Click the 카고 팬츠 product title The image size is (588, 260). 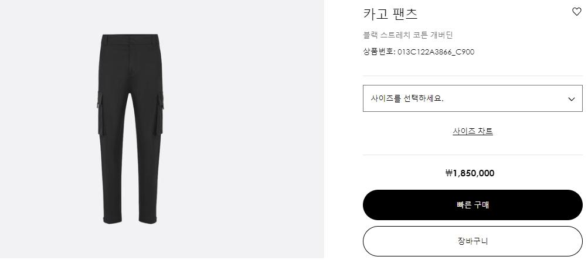(390, 13)
